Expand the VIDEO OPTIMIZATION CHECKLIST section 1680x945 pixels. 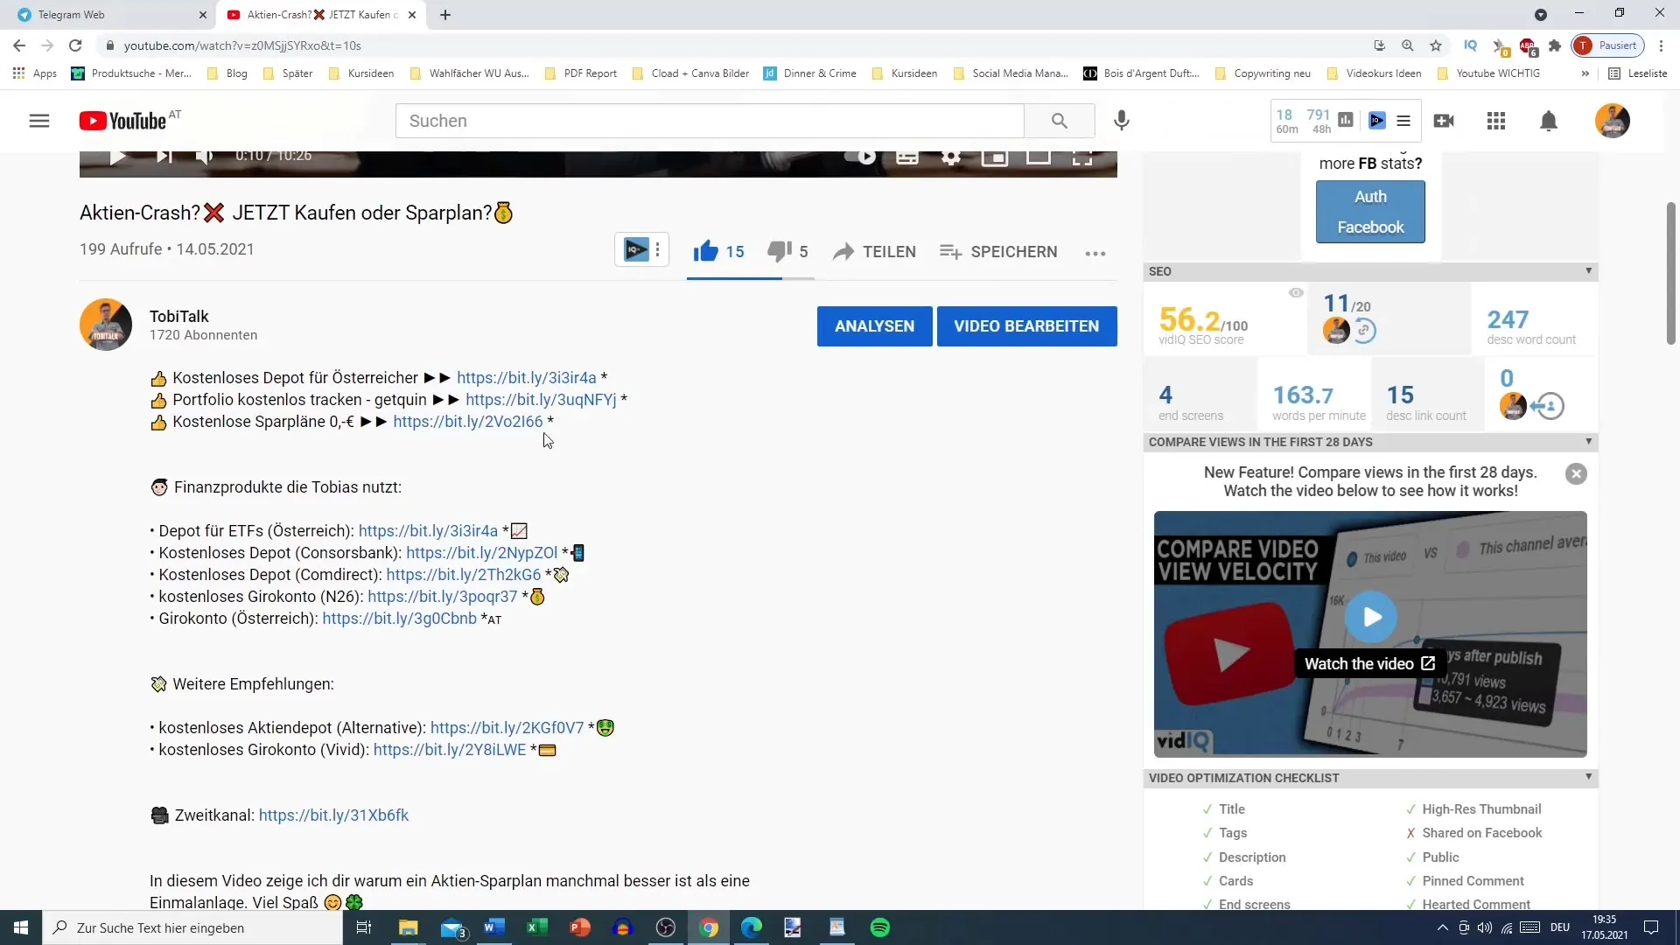[1591, 776]
